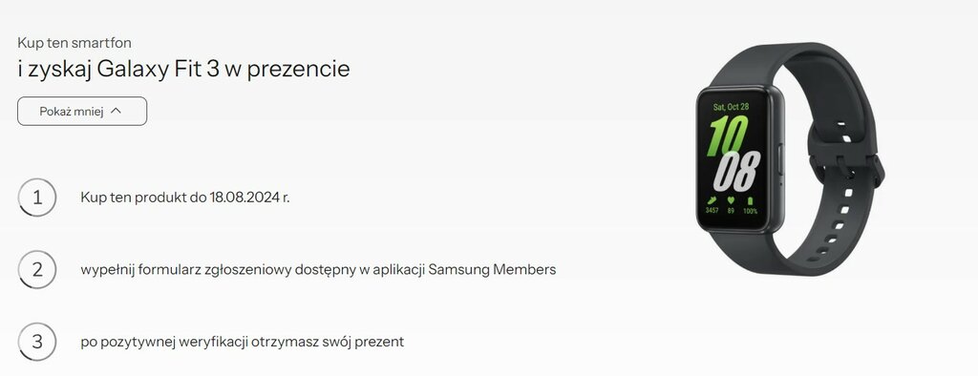The height and width of the screenshot is (376, 978).
Task: Click the Samsung Members form instruction text
Action: tap(318, 270)
